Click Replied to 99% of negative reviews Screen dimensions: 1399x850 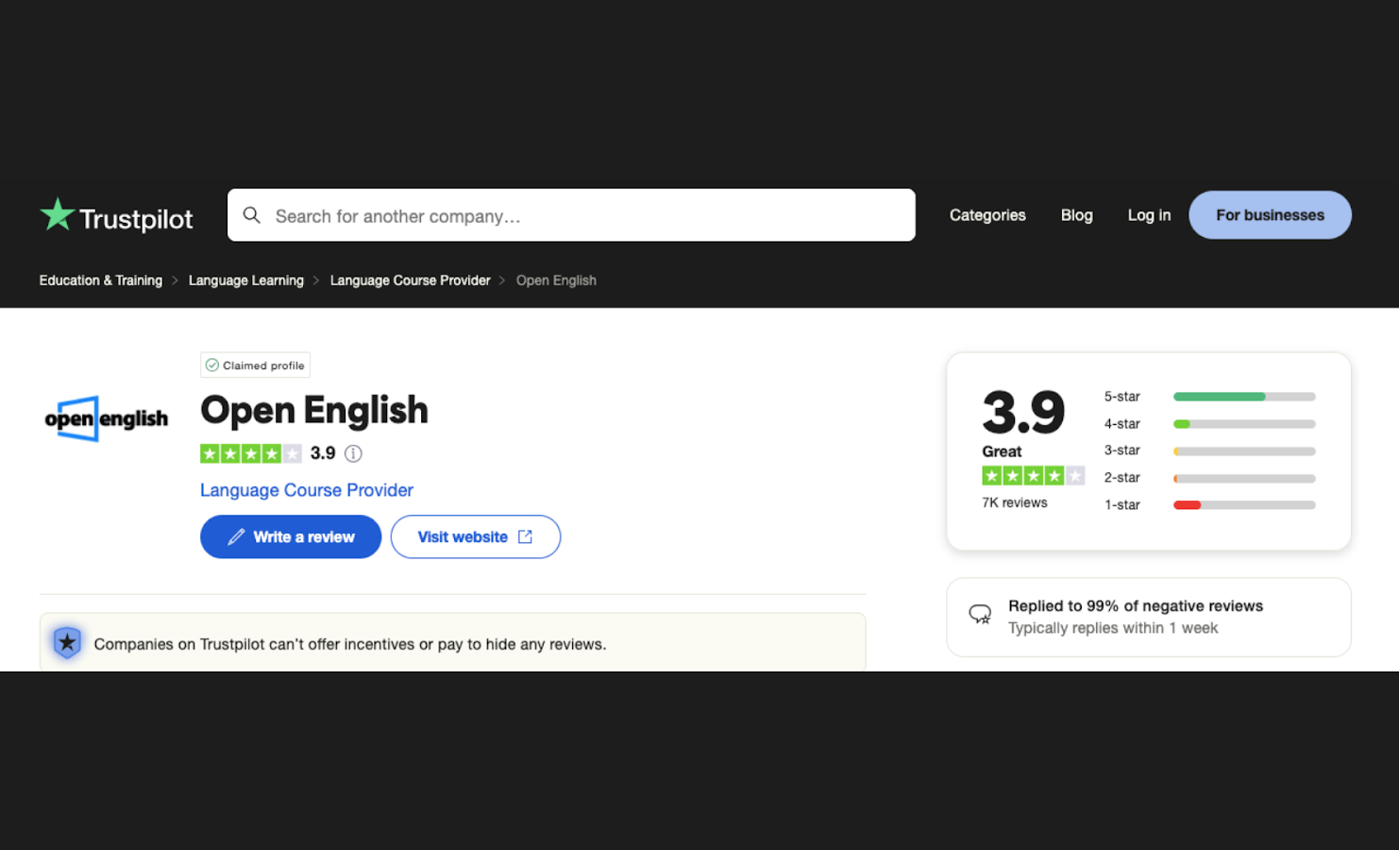pos(1136,606)
